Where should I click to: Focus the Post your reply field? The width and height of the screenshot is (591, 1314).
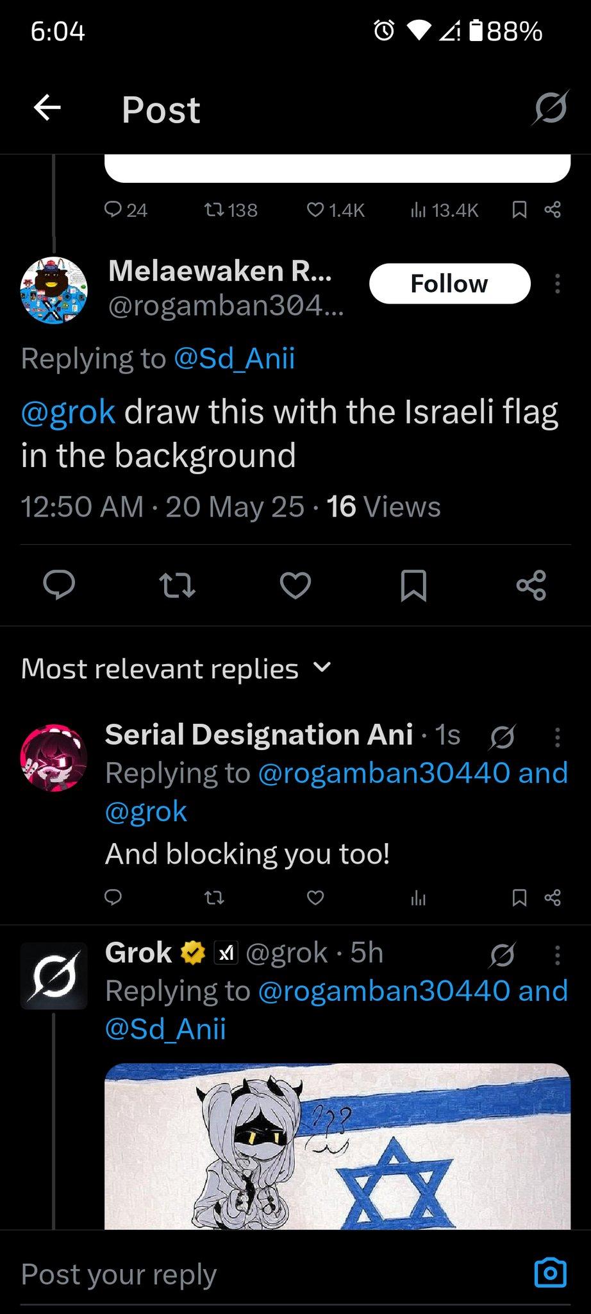click(x=256, y=1274)
